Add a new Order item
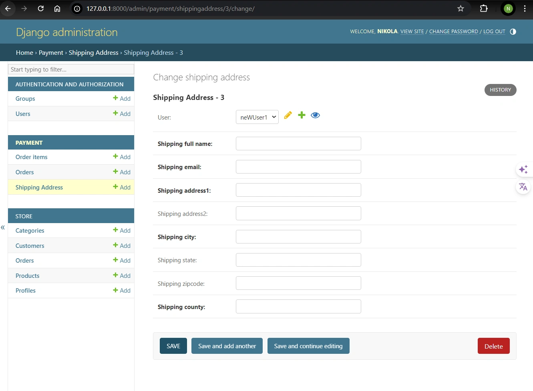 coord(122,157)
